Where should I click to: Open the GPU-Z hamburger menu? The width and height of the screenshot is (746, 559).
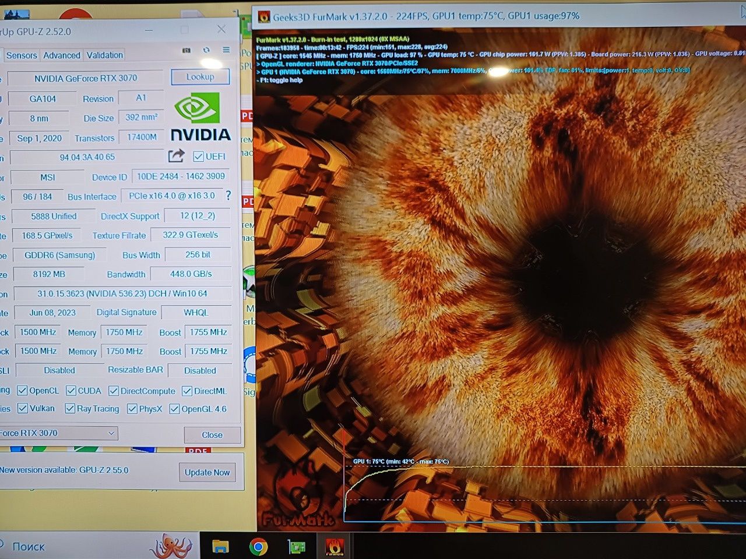pos(226,50)
